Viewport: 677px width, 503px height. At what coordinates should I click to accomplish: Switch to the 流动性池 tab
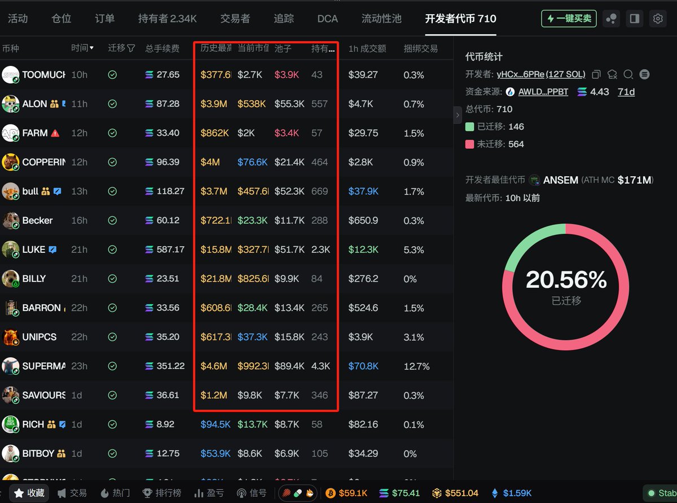click(x=381, y=19)
